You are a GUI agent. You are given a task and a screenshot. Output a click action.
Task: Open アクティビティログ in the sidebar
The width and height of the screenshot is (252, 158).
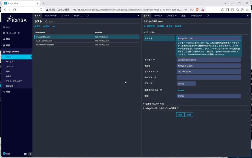(x=14, y=81)
